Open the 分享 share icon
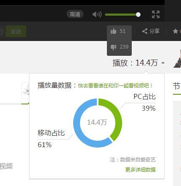 (x=145, y=31)
